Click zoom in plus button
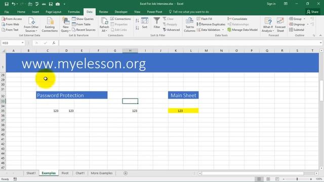 coord(311,179)
